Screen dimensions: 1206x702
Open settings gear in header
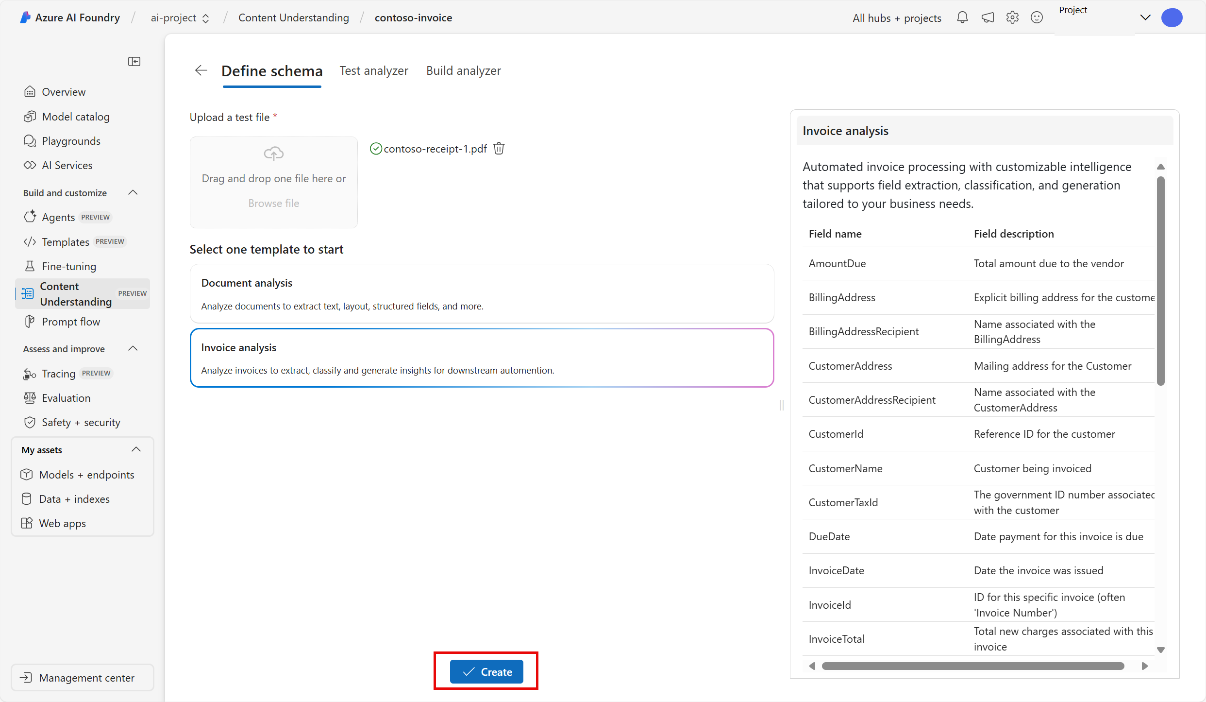[x=1012, y=18]
